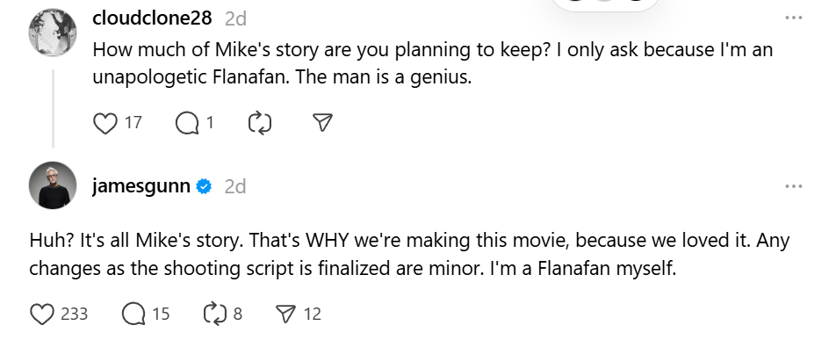This screenshot has width=836, height=340.
Task: Repost cloudclone28's comment
Action: click(x=260, y=123)
